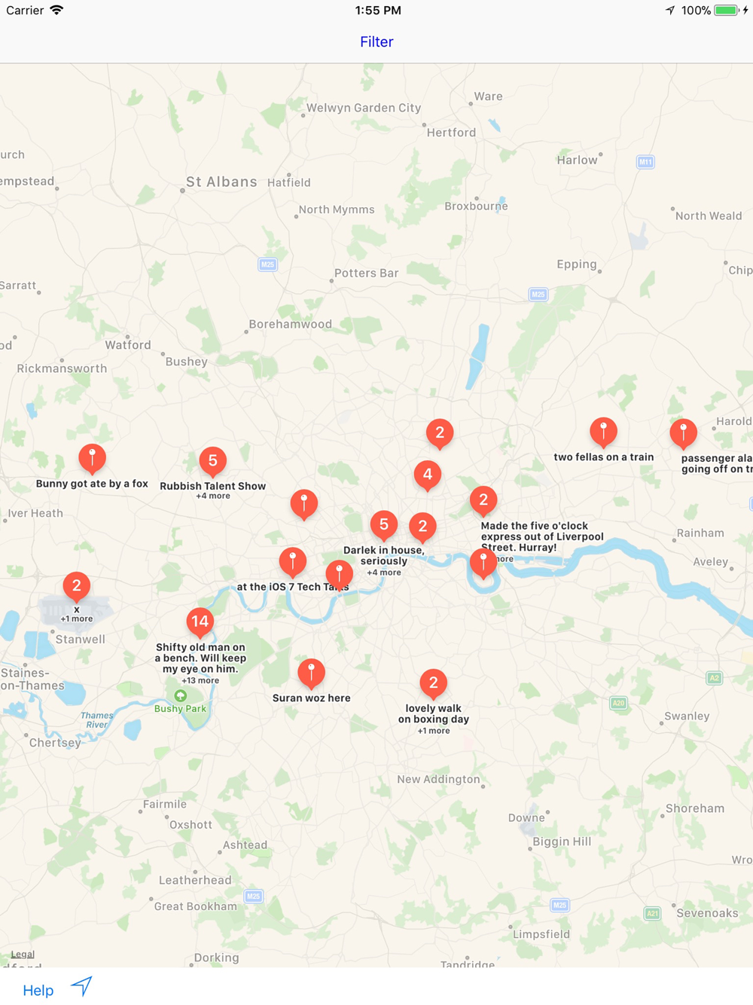Tap the St Albans map label
Viewport: 753px width, 1005px height.
point(221,182)
